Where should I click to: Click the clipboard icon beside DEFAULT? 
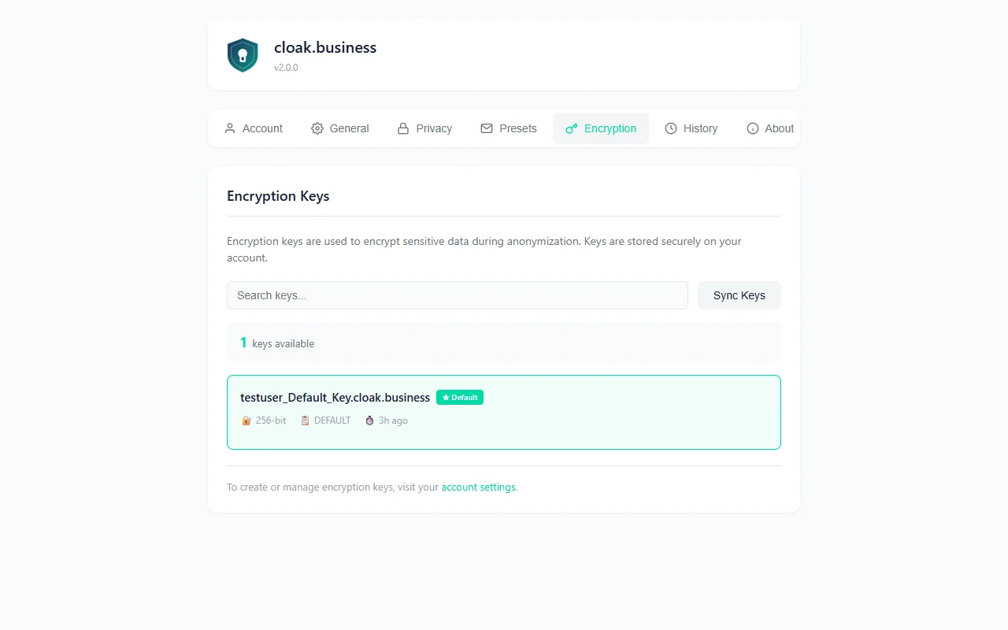(304, 420)
